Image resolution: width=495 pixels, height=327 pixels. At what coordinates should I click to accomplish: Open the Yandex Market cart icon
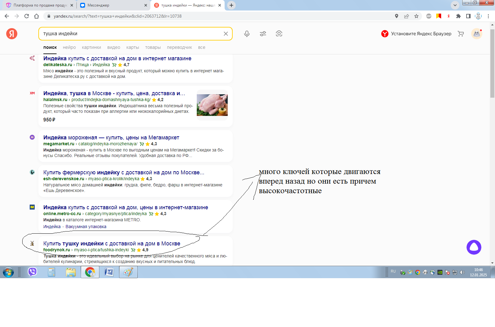click(x=461, y=34)
